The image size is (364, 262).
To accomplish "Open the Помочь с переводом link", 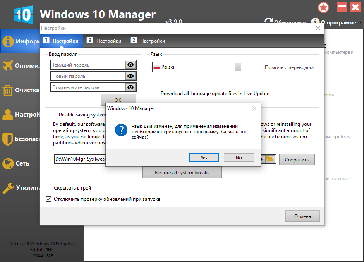I will pos(289,67).
